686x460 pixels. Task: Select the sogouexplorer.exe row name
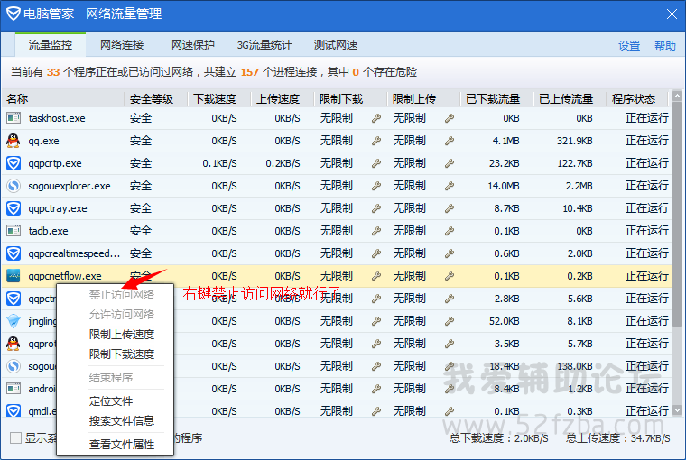(70, 186)
